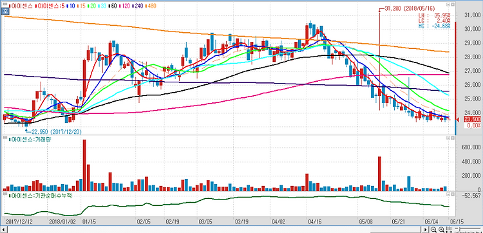Click the horizontal scrollbar thumb
Screen dimensions: 483x233
coord(395,230)
